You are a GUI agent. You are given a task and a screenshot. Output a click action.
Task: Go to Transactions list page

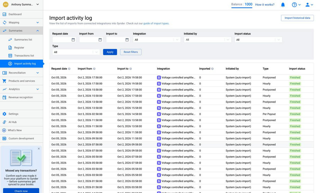tap(24, 56)
